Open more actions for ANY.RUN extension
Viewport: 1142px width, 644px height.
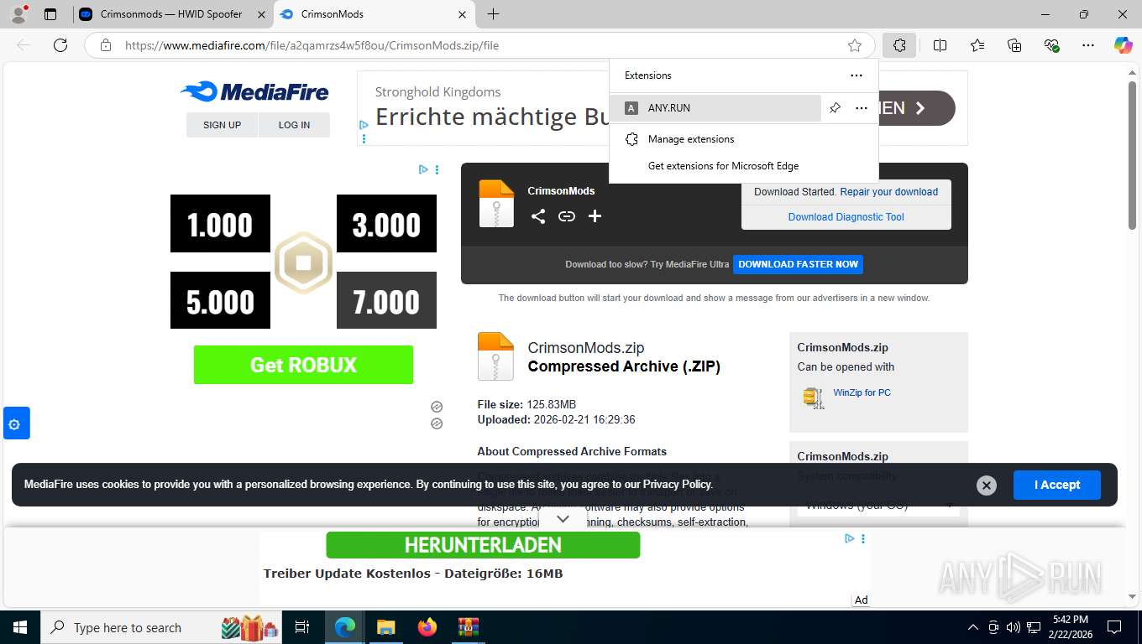pos(861,108)
